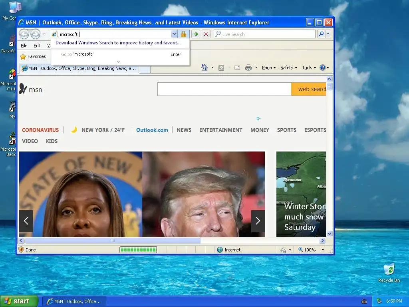409x307 pixels.
Task: Open the SPORTS section
Action: click(x=287, y=130)
